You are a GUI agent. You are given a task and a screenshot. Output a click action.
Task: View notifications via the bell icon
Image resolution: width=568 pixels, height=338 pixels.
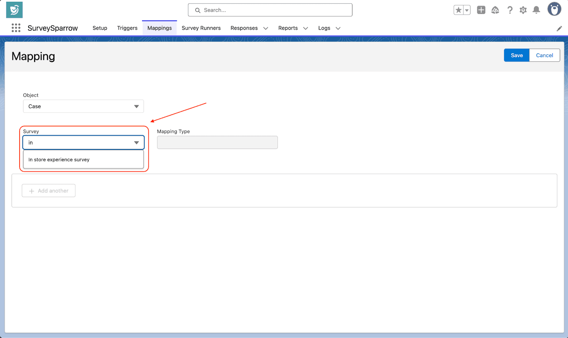click(x=536, y=10)
